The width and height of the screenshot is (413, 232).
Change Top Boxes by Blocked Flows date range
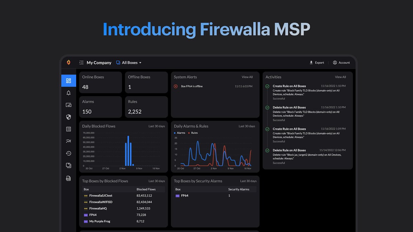(156, 181)
